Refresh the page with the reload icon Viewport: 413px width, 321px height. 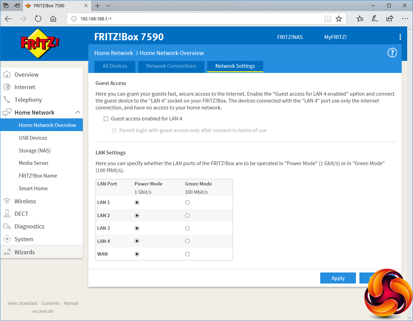[x=38, y=19]
